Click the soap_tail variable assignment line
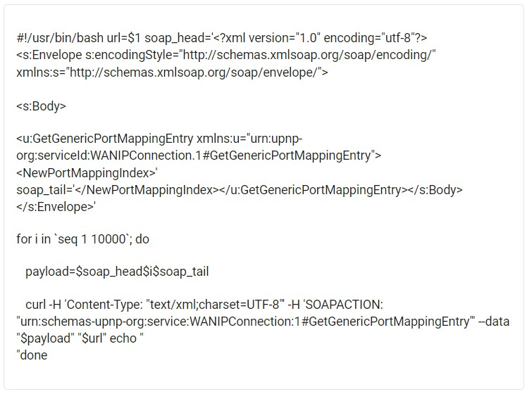 240,190
